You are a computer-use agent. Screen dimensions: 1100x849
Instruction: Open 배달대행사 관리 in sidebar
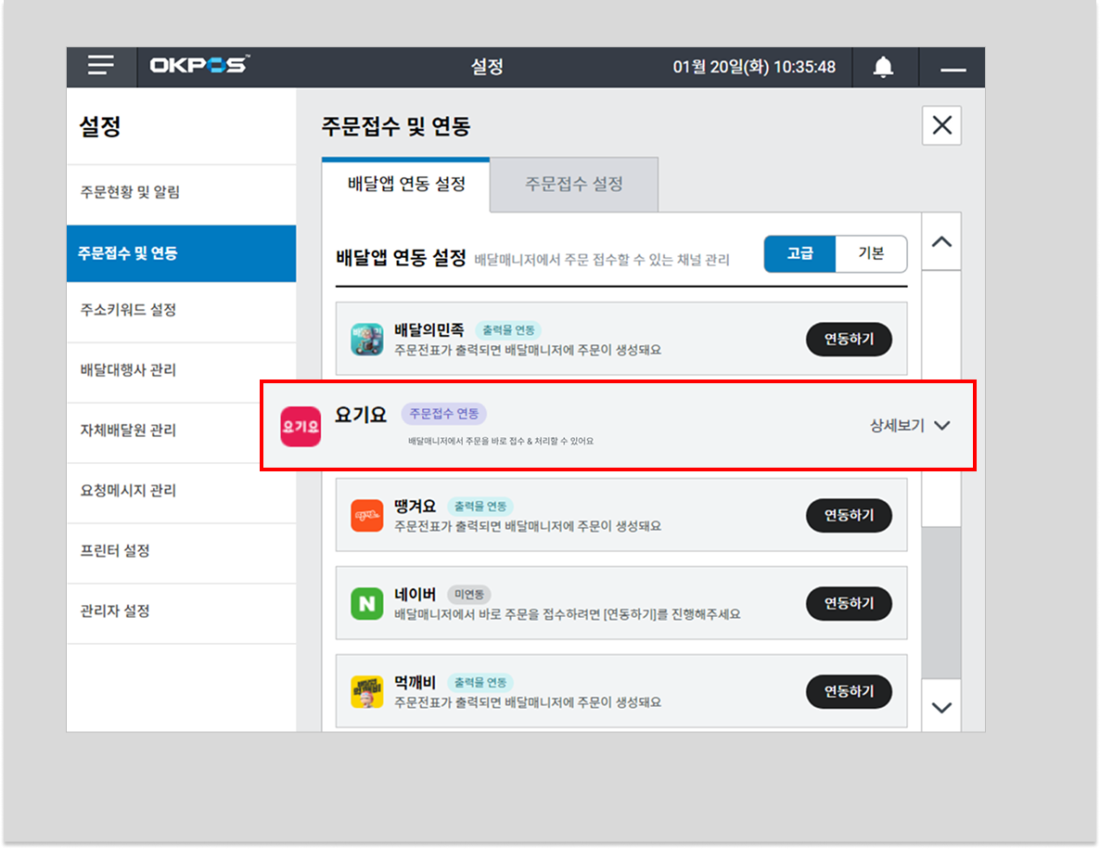(128, 370)
